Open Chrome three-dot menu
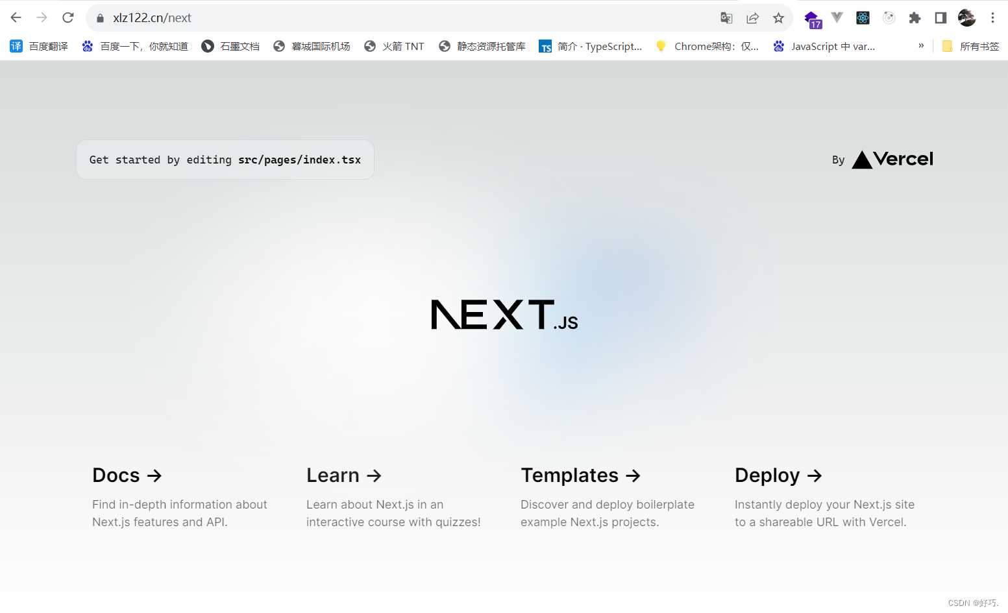This screenshot has height=613, width=1008. (992, 18)
